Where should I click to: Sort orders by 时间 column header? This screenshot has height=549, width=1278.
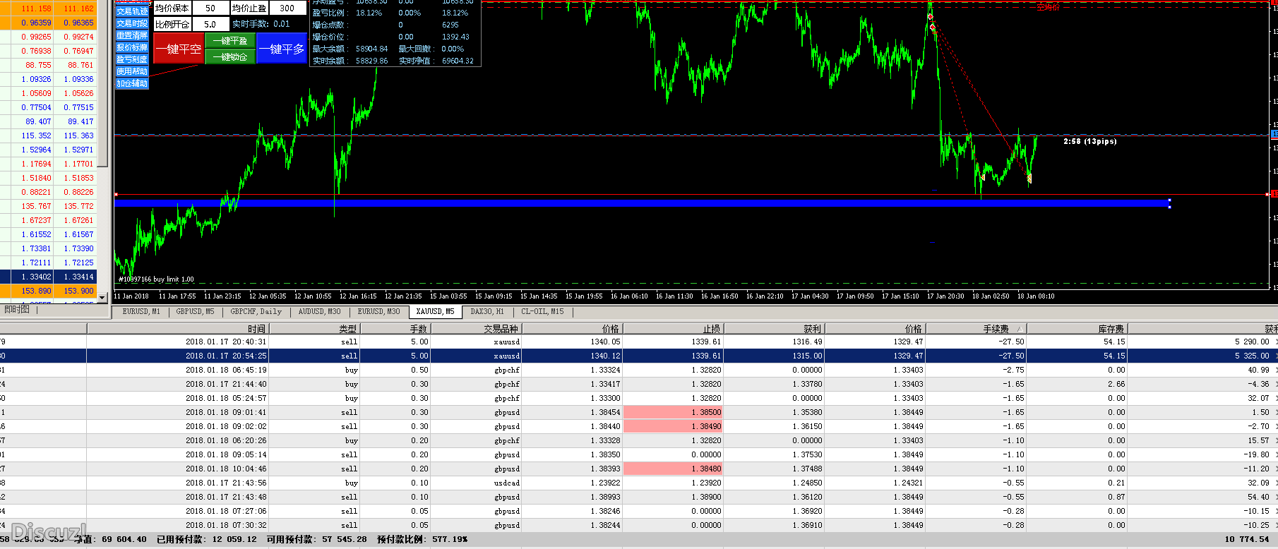[177, 329]
